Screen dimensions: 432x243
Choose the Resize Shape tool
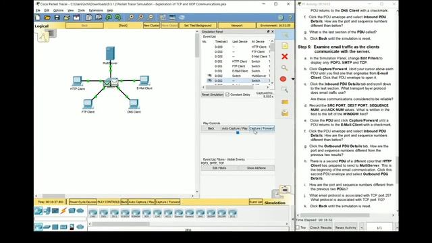click(285, 90)
